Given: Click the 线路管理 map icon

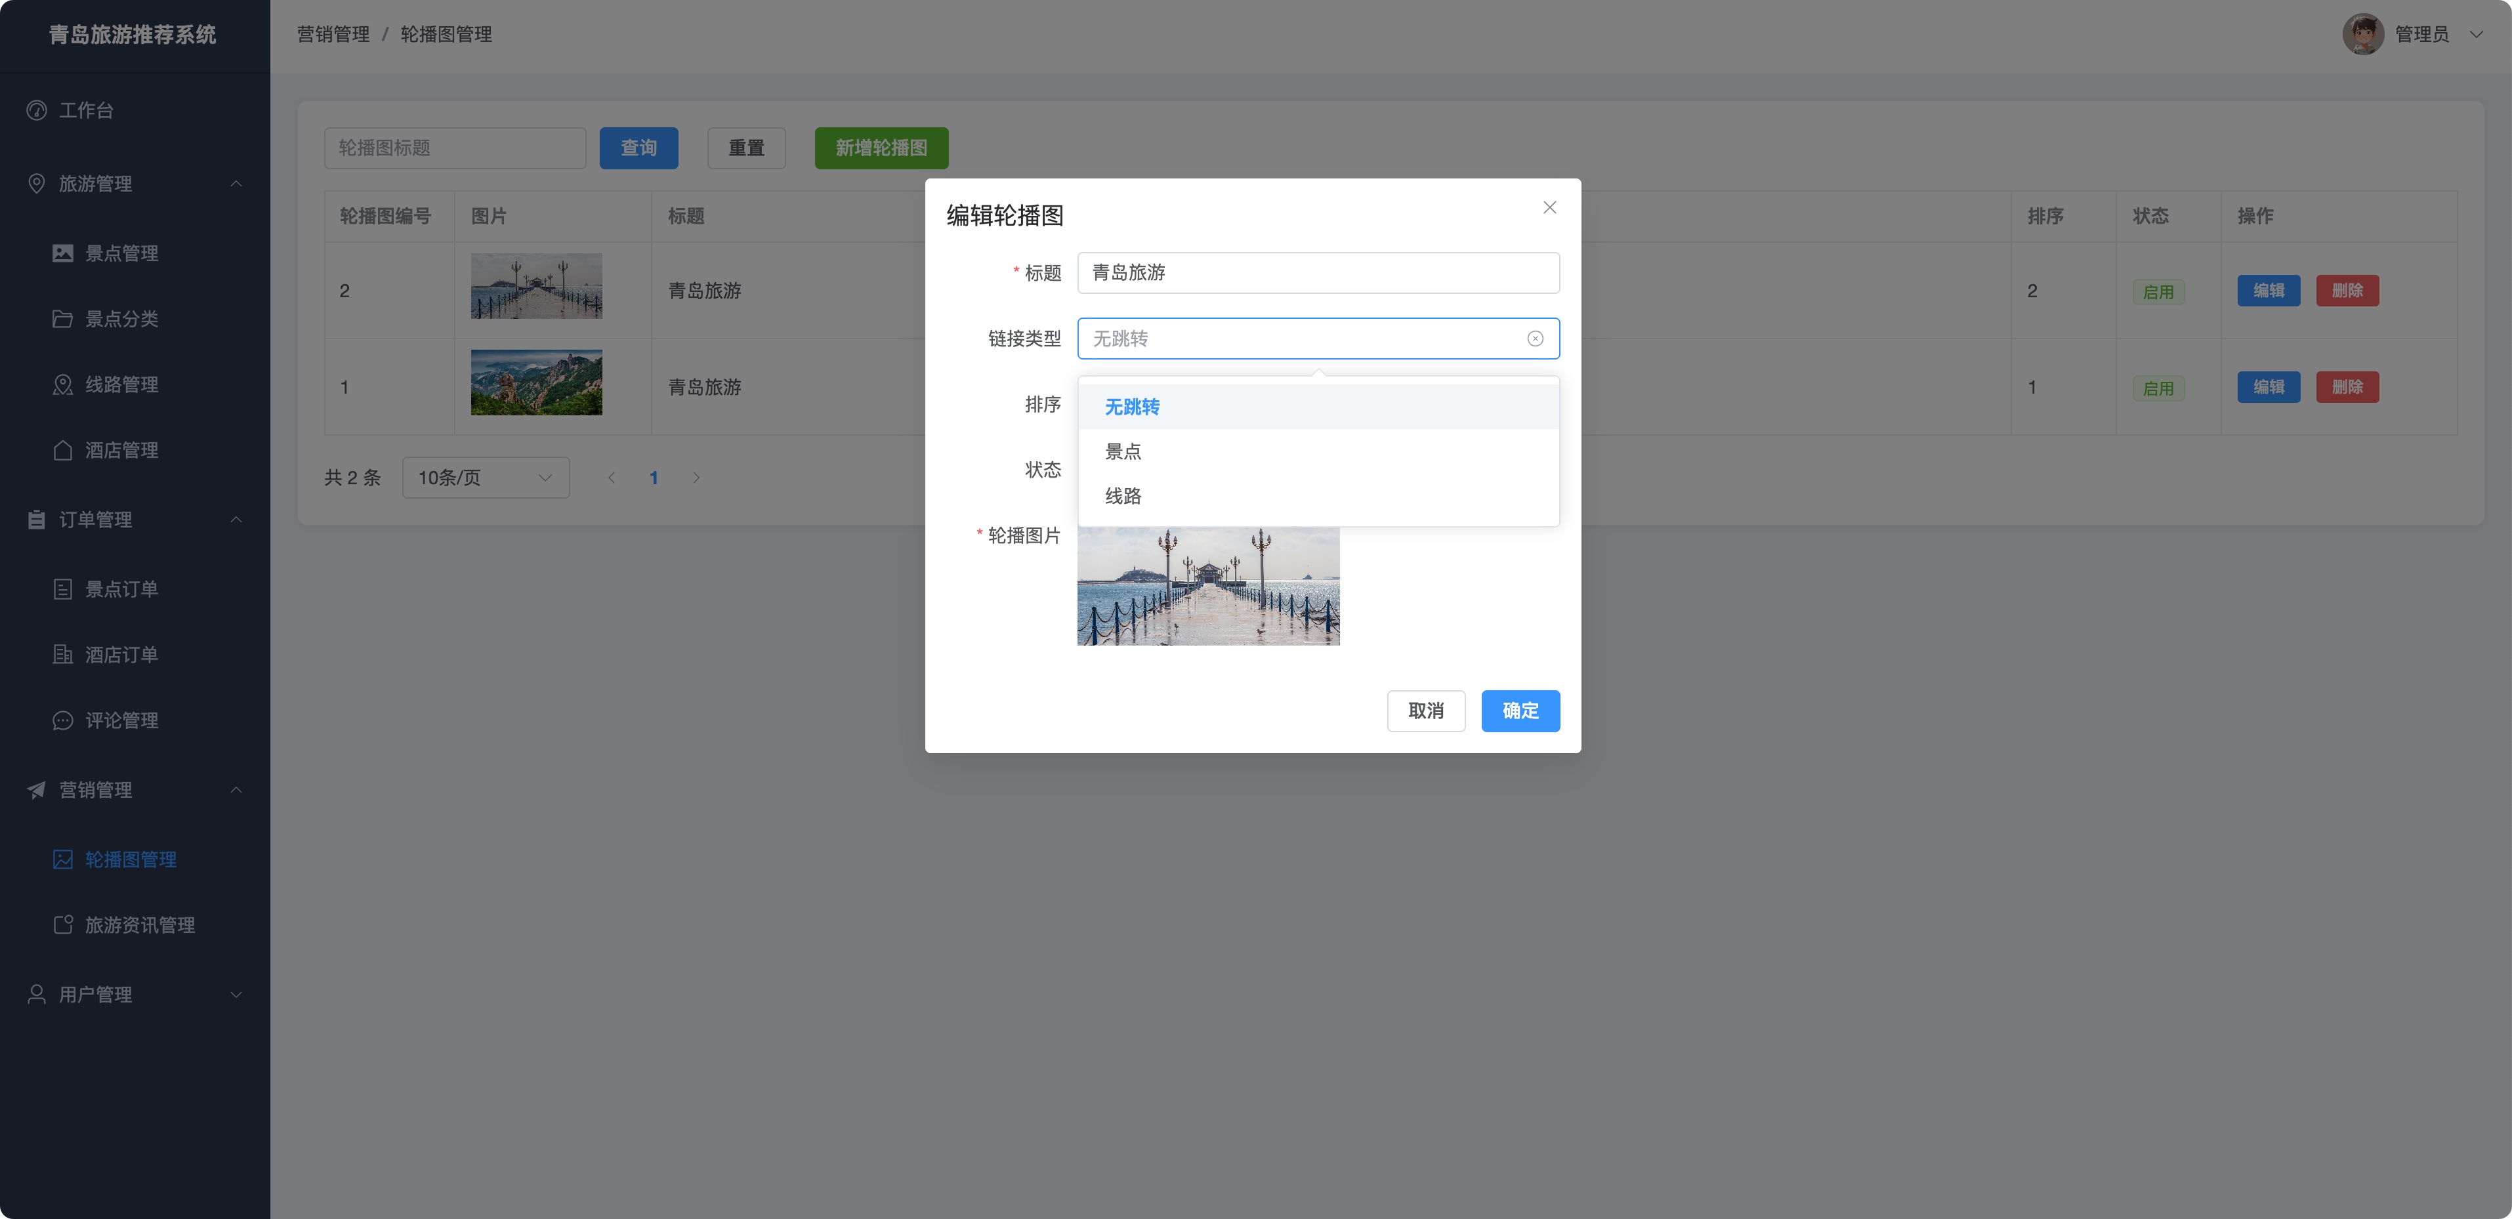Looking at the screenshot, I should [64, 384].
